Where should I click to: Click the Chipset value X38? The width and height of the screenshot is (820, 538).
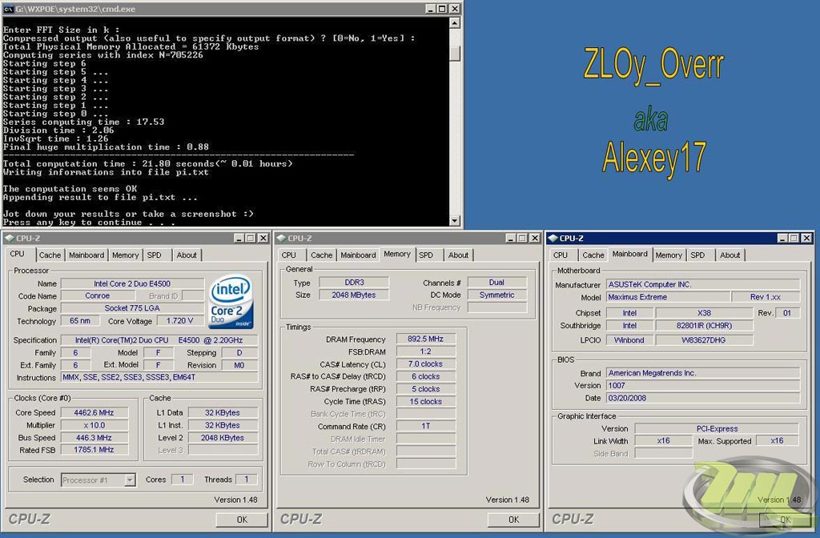704,313
